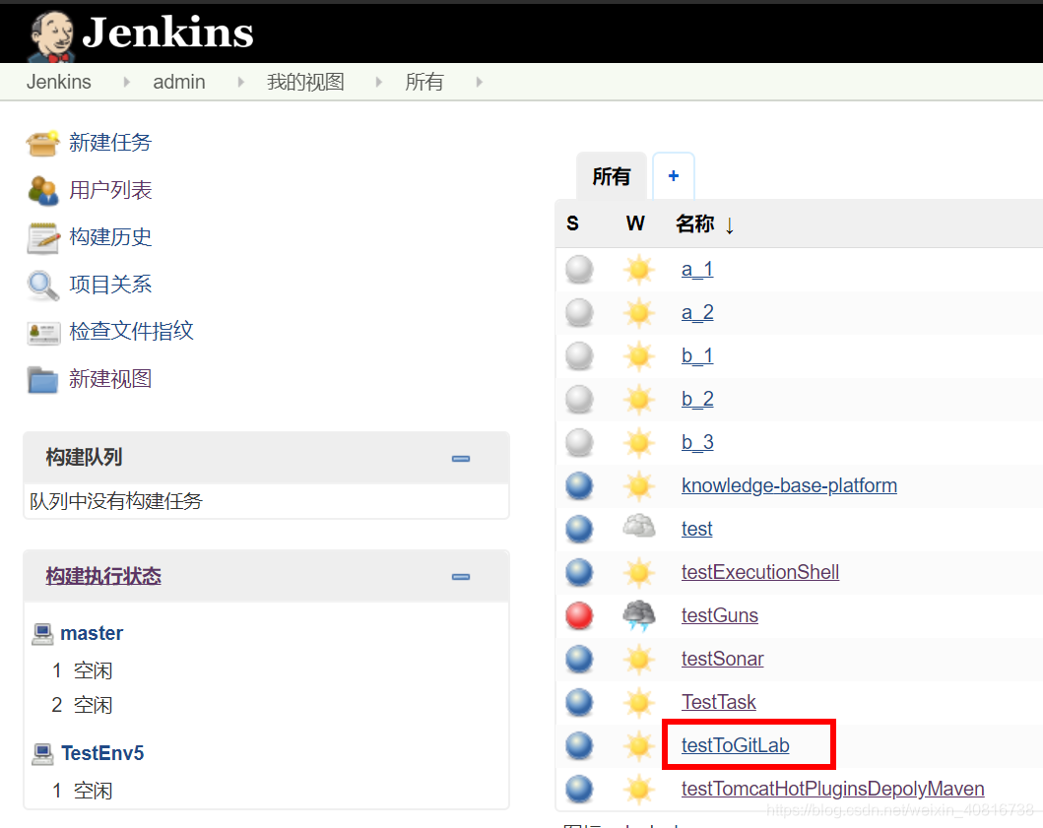Screen dimensions: 1043x828
Task: Click the TestEnv5 computer icon
Action: pos(42,753)
